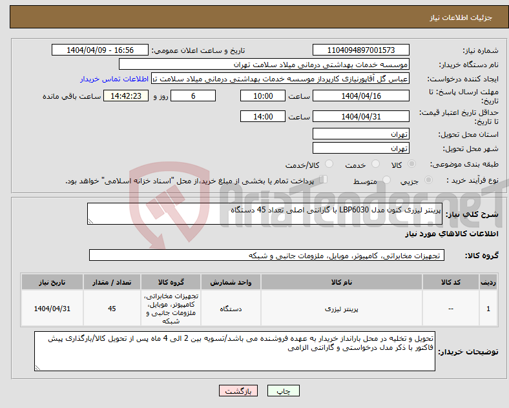Click the تاریخ نیاز column header
Screen dimensions: 509x408
tap(52, 282)
